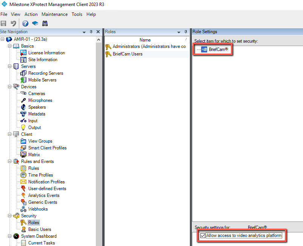Select Generic Events tree item
Viewport: 303px width, 246px height.
point(43,202)
